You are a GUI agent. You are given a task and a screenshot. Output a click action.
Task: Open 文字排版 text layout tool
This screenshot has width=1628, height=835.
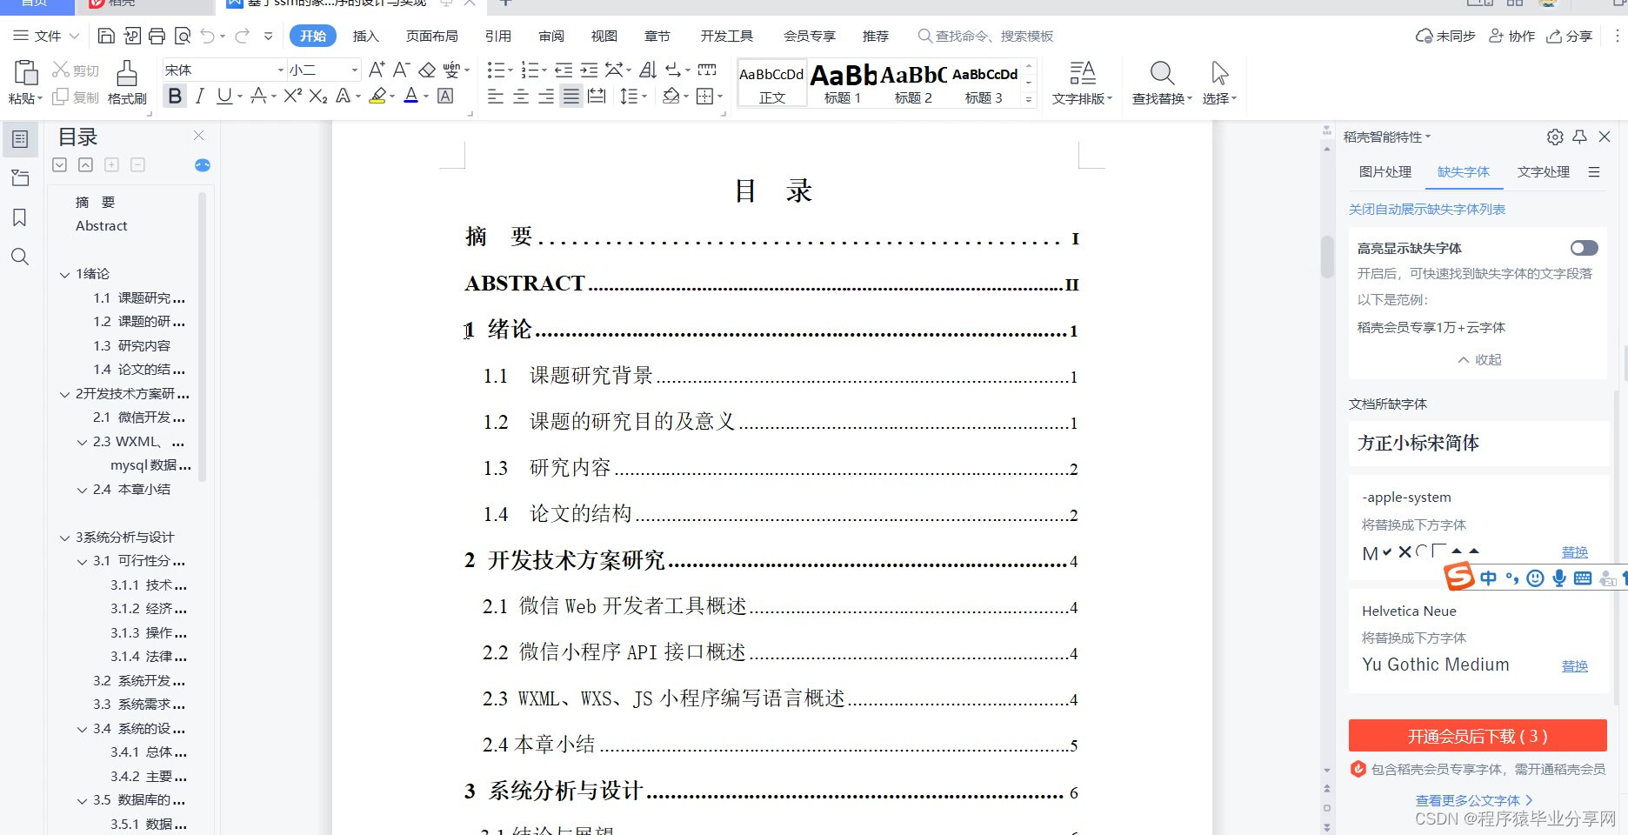(1082, 83)
